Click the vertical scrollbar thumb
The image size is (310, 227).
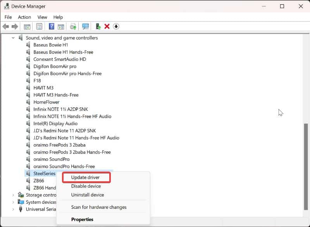306,167
